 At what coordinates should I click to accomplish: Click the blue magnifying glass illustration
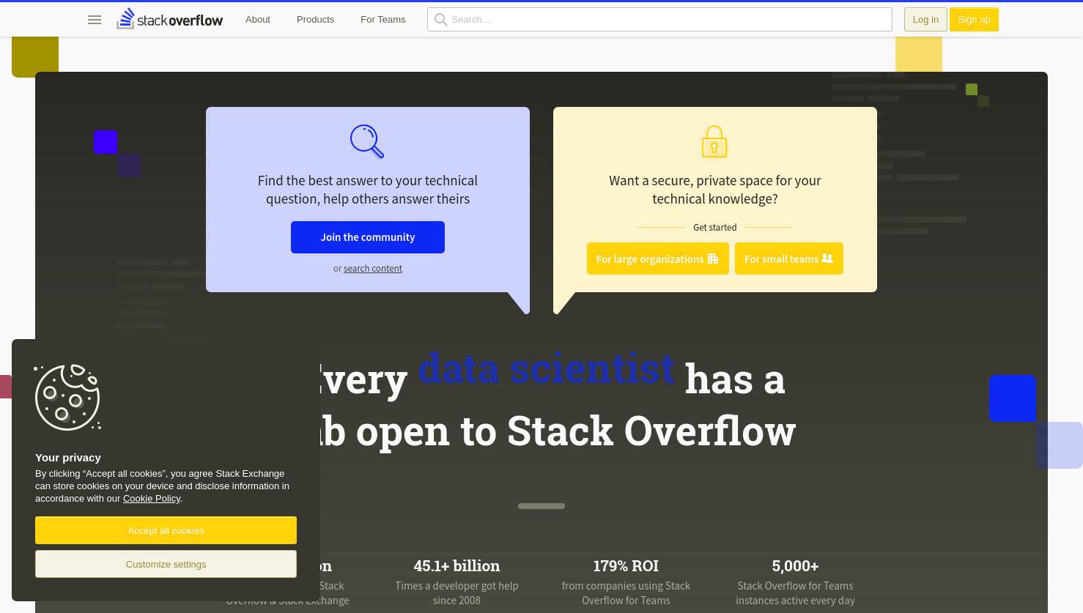[367, 141]
